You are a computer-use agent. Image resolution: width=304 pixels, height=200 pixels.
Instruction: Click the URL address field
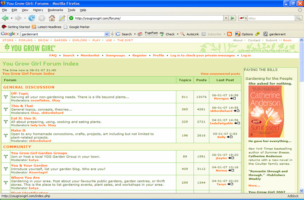point(148,18)
